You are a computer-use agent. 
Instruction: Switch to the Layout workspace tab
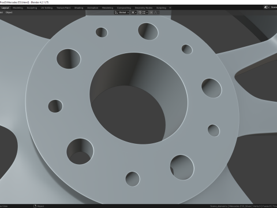point(5,8)
